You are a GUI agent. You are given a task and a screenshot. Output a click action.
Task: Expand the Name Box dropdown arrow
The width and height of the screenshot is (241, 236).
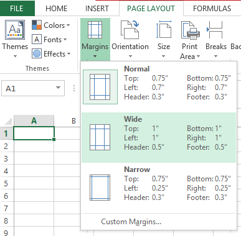coord(59,88)
